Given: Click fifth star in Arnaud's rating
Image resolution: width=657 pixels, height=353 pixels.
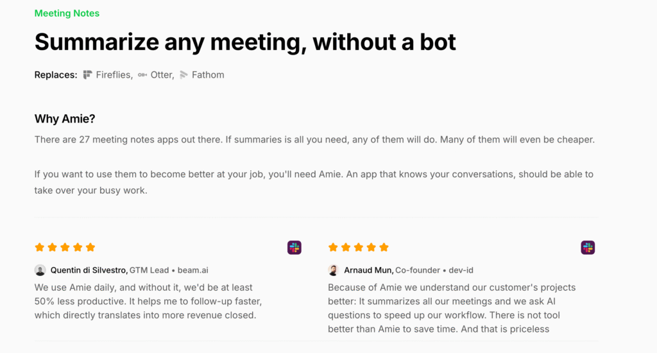Looking at the screenshot, I should 384,247.
